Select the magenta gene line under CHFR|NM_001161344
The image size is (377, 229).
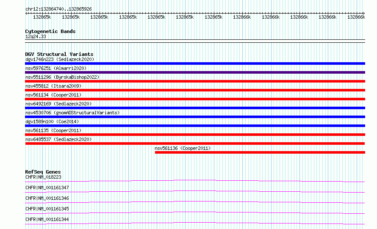point(195,223)
